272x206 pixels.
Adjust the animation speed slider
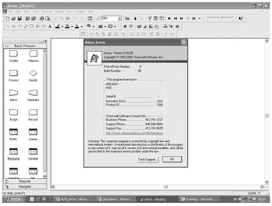pos(221,18)
